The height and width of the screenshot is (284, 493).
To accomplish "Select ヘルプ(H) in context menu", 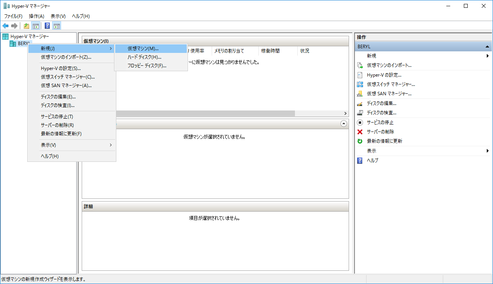I will [72, 156].
